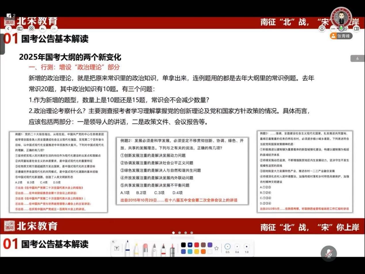The height and width of the screenshot is (274, 365).
Task: Select the text box tool
Action: (x=117, y=248)
